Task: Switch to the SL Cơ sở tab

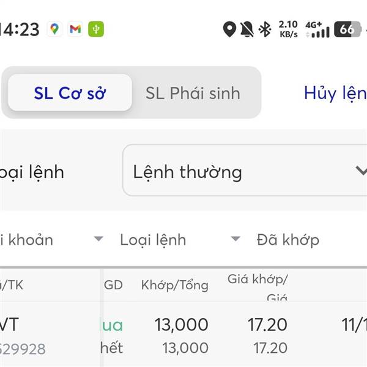Action: point(70,93)
